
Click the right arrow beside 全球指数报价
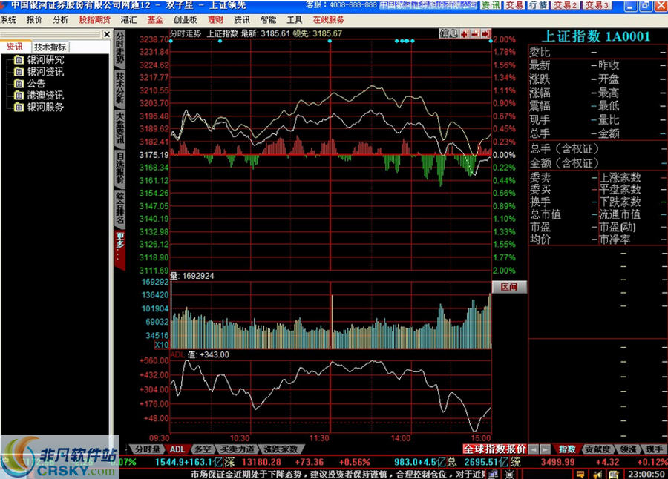(545, 449)
